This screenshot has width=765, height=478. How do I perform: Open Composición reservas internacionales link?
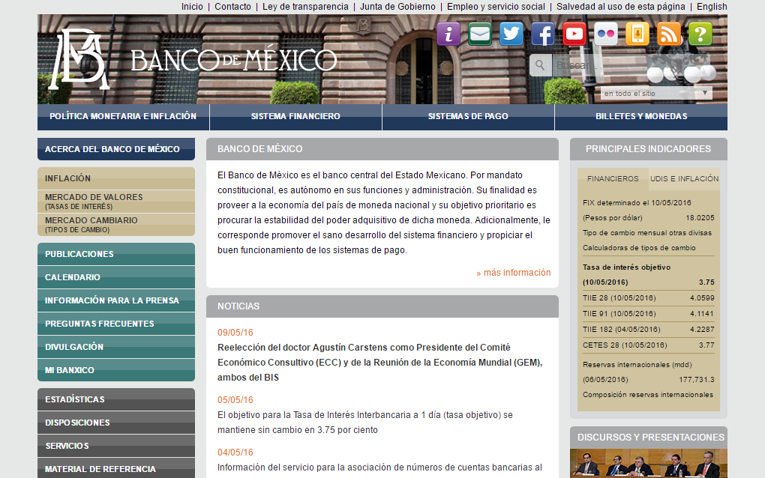648,395
